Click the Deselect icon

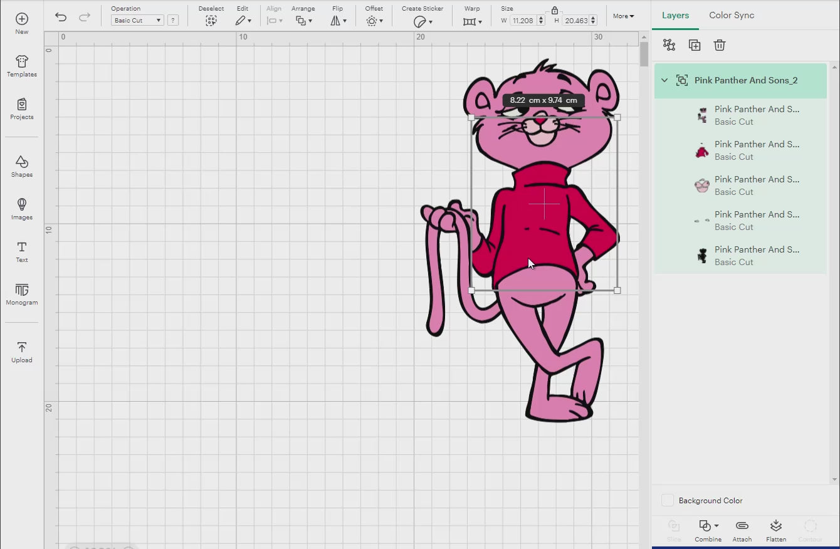point(211,21)
